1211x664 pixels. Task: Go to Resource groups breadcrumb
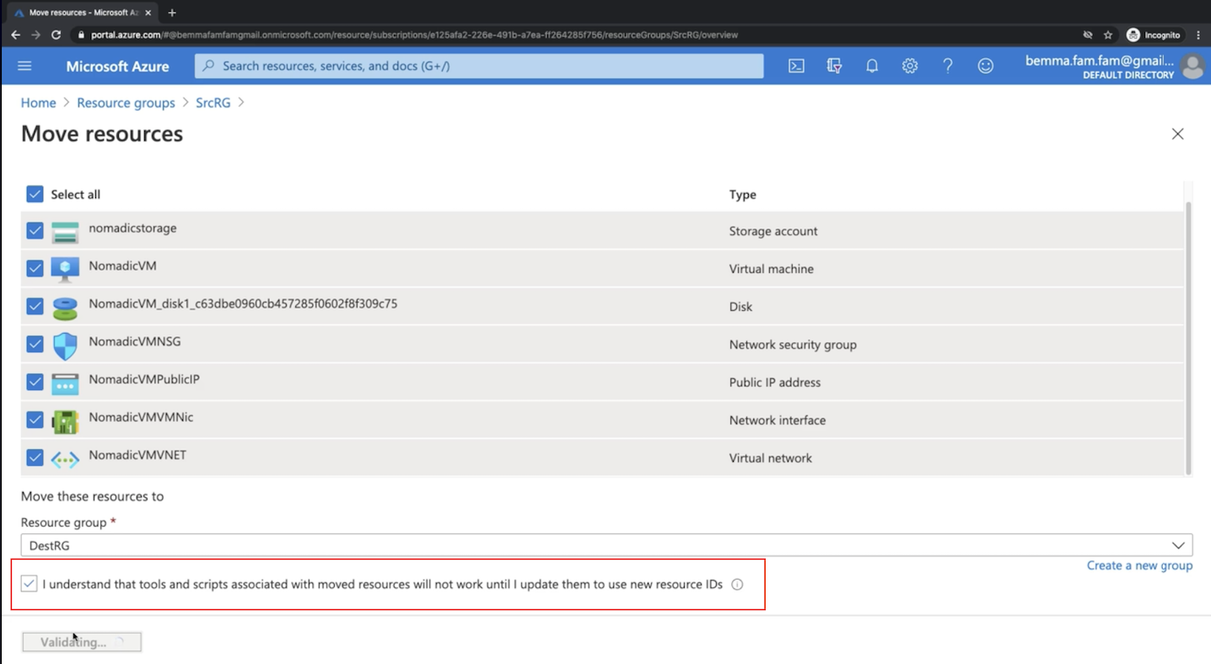coord(126,103)
